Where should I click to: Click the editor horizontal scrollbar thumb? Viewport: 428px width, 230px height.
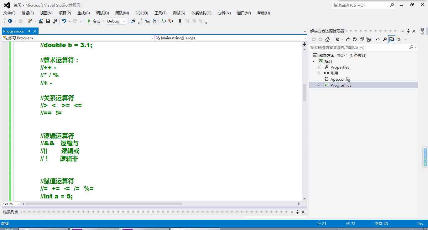[104, 204]
